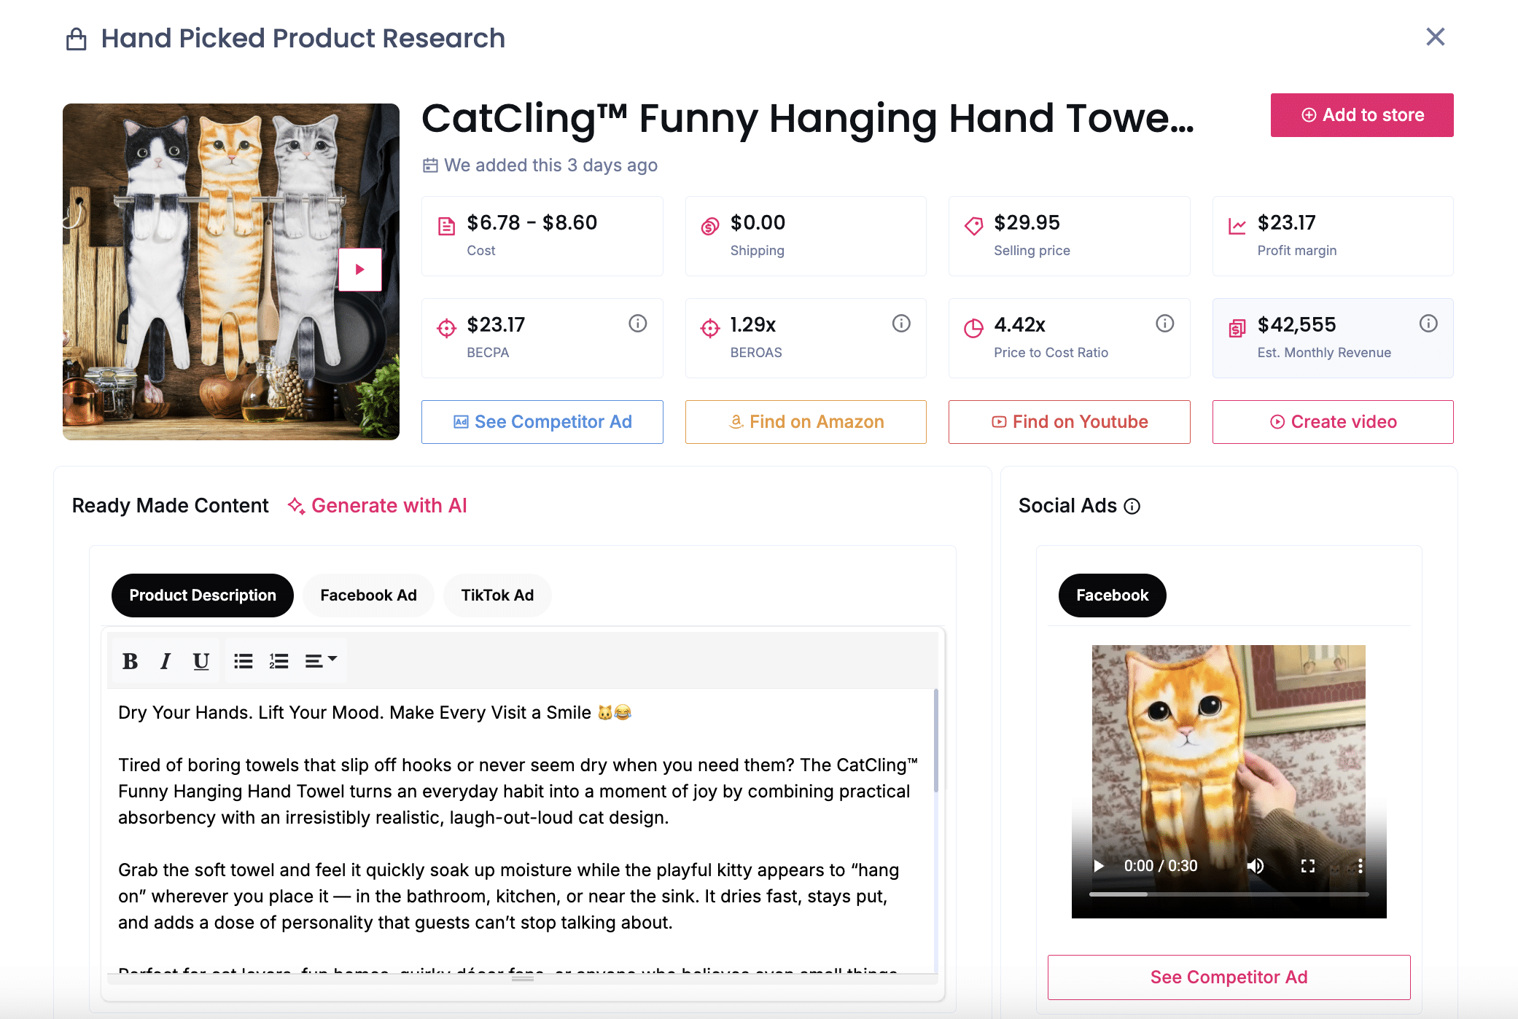Click the BECPA info icon

[638, 324]
